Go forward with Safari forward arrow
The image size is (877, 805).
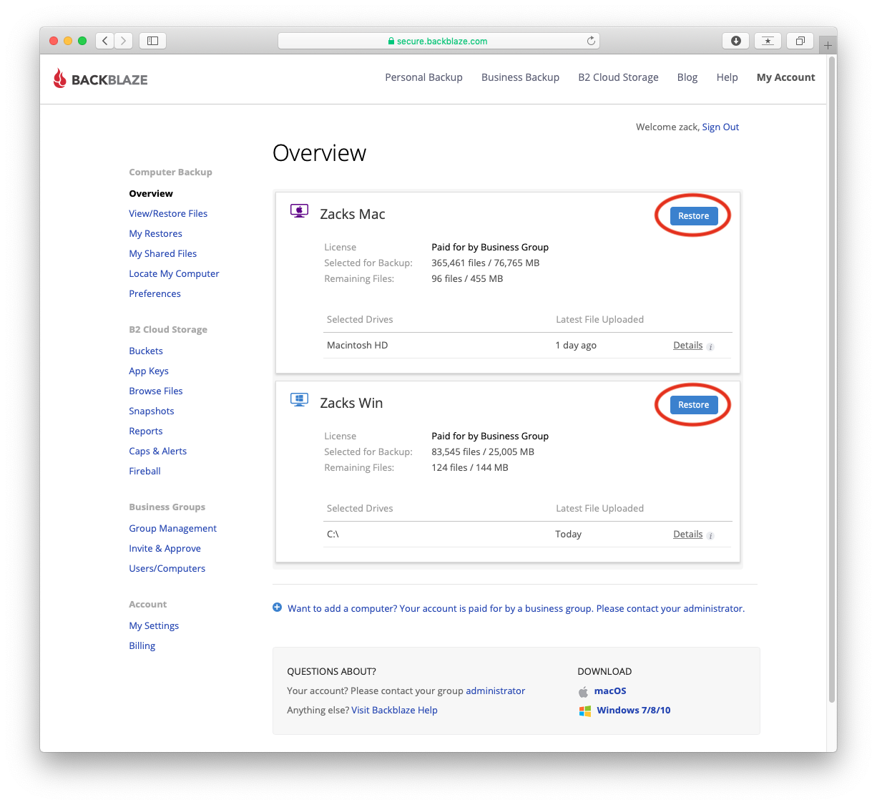click(x=124, y=41)
